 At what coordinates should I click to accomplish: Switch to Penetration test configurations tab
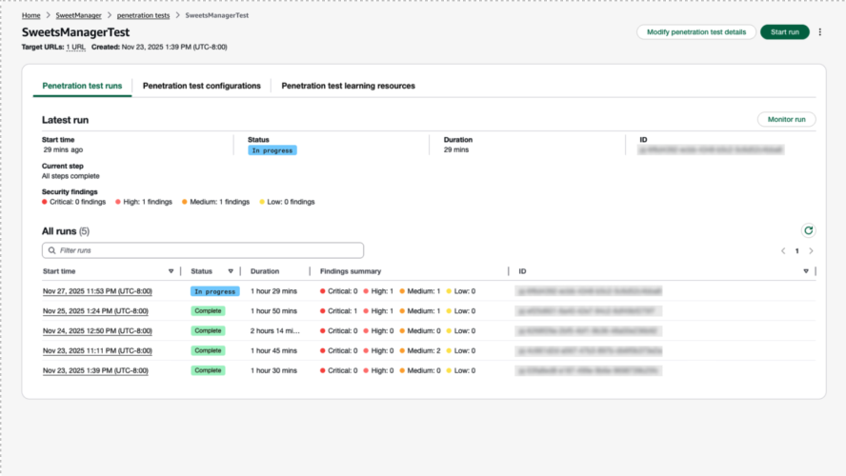(201, 86)
